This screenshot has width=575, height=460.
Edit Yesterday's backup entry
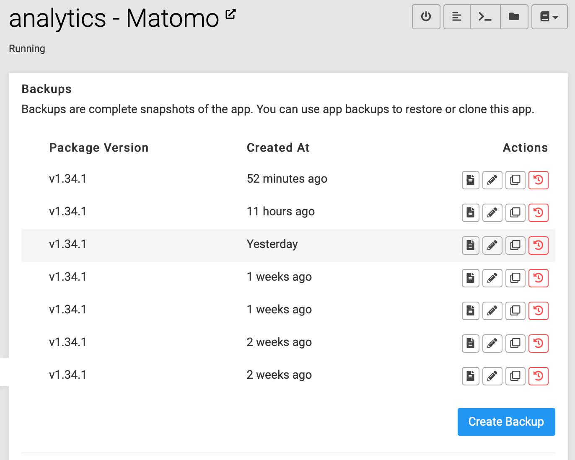[492, 246]
